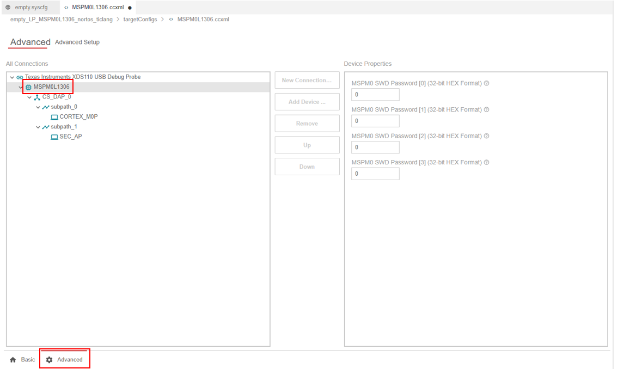Image resolution: width=630 pixels, height=369 pixels.
Task: Collapse the subpath_1 tree node
Action: pos(38,127)
